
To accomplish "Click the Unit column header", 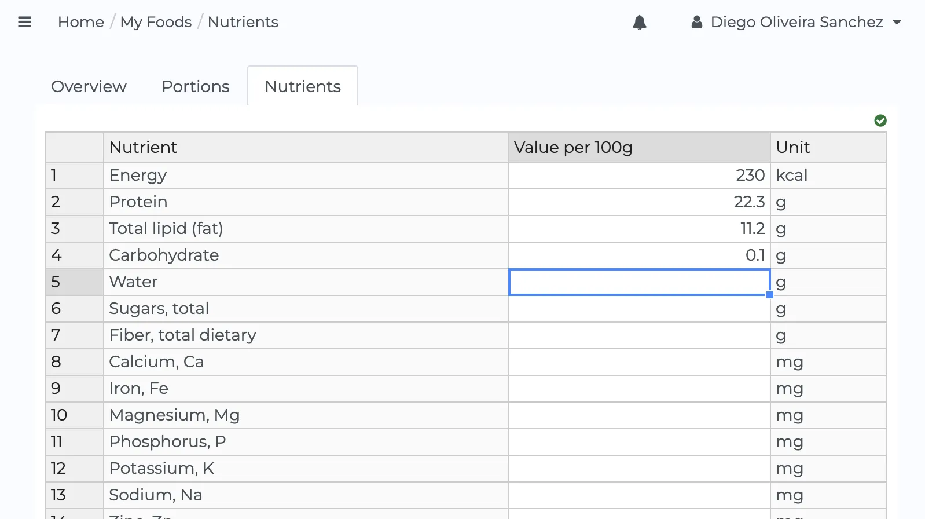I will (x=828, y=147).
